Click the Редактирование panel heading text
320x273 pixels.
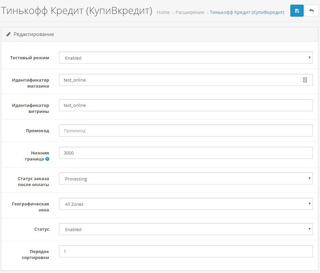coord(34,34)
